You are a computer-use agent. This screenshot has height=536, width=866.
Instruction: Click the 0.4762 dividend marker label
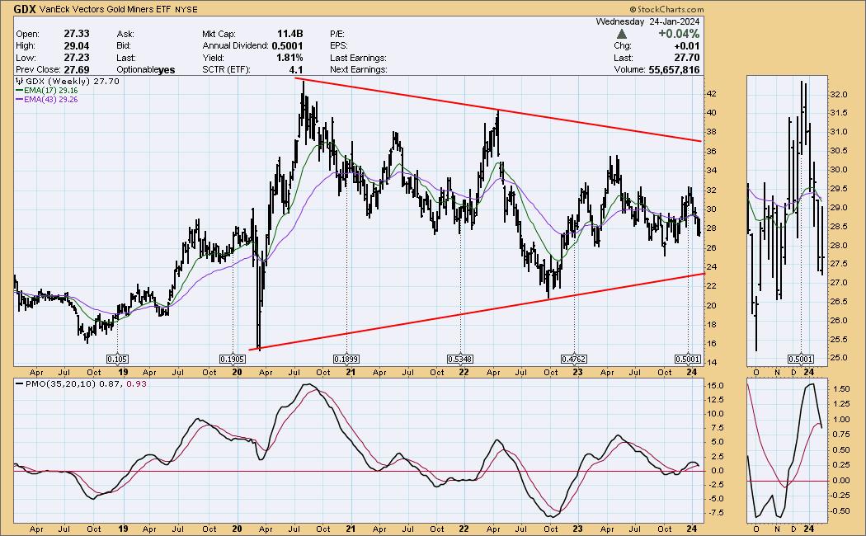[574, 359]
